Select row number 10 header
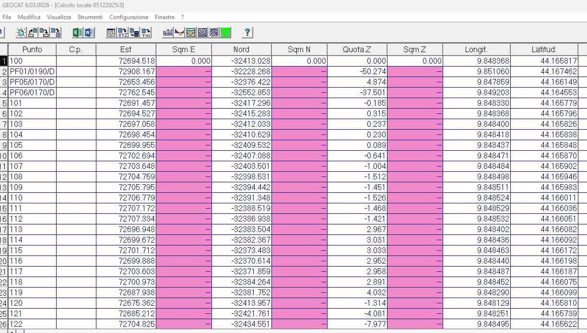The width and height of the screenshot is (587, 333). [x=4, y=155]
